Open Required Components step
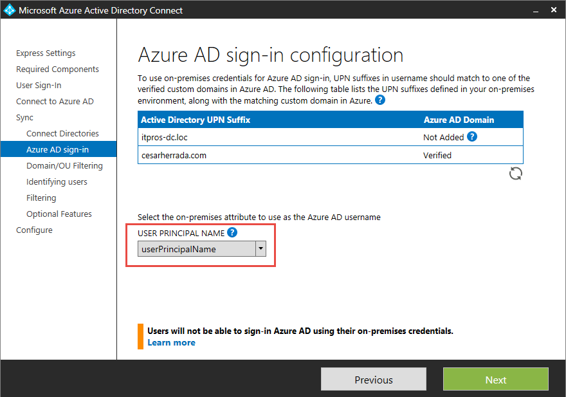Image resolution: width=566 pixels, height=397 pixels. (x=57, y=69)
